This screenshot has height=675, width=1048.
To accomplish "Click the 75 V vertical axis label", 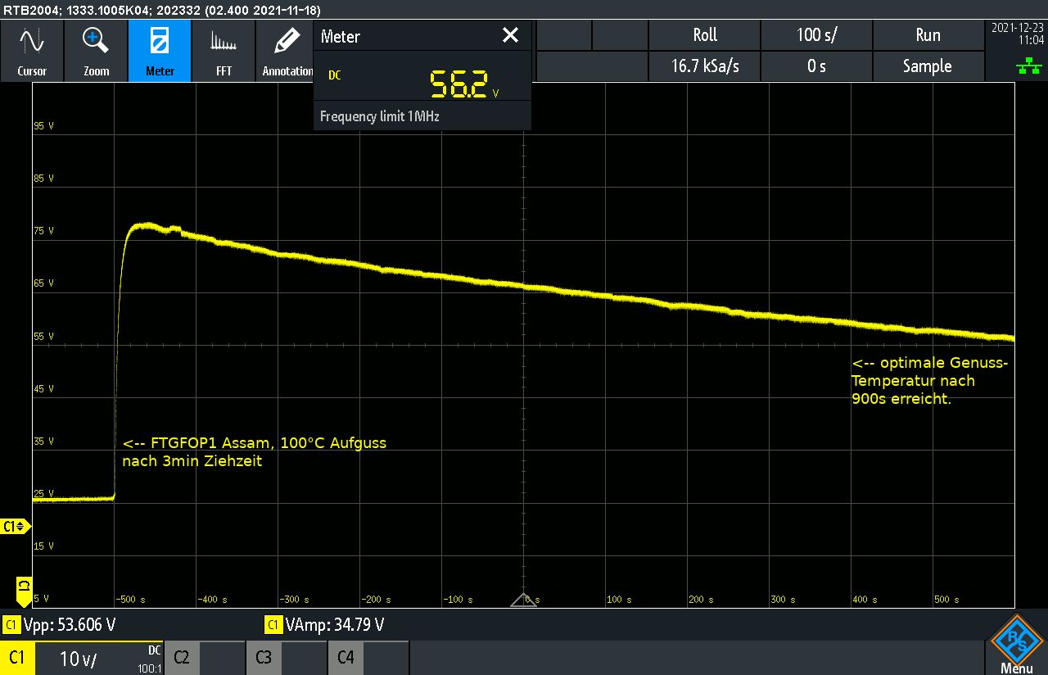I will point(43,231).
